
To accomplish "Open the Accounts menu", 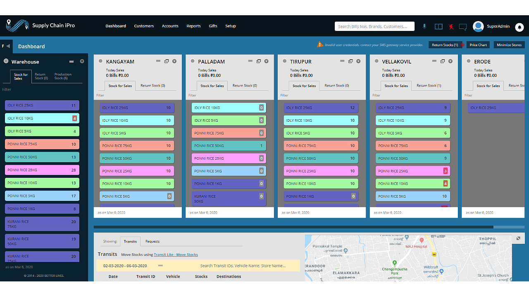I will [x=170, y=26].
